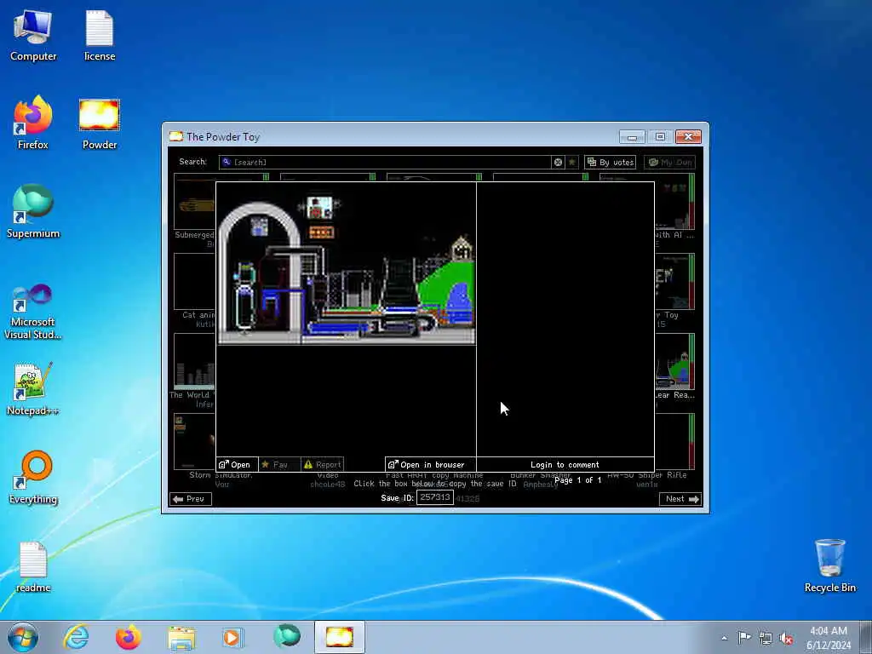Click the save preview image
The height and width of the screenshot is (654, 872).
point(346,262)
